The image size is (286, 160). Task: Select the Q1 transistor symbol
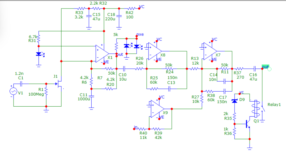(x=248, y=123)
